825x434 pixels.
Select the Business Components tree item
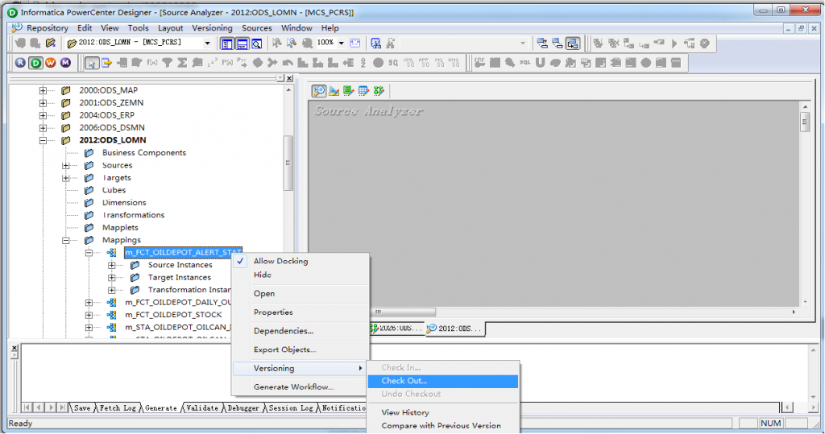[143, 152]
